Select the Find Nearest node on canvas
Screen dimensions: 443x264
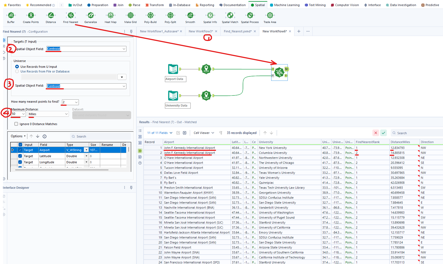click(x=279, y=73)
